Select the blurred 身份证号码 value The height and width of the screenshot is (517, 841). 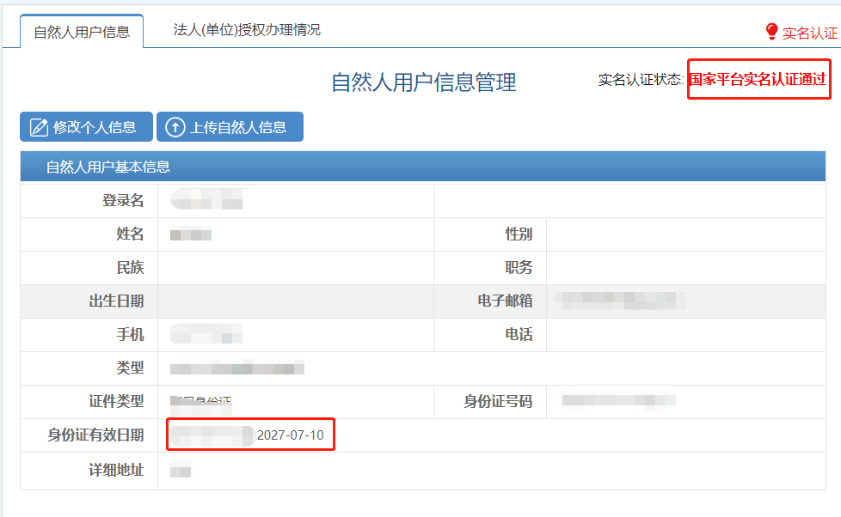pyautogui.click(x=617, y=401)
